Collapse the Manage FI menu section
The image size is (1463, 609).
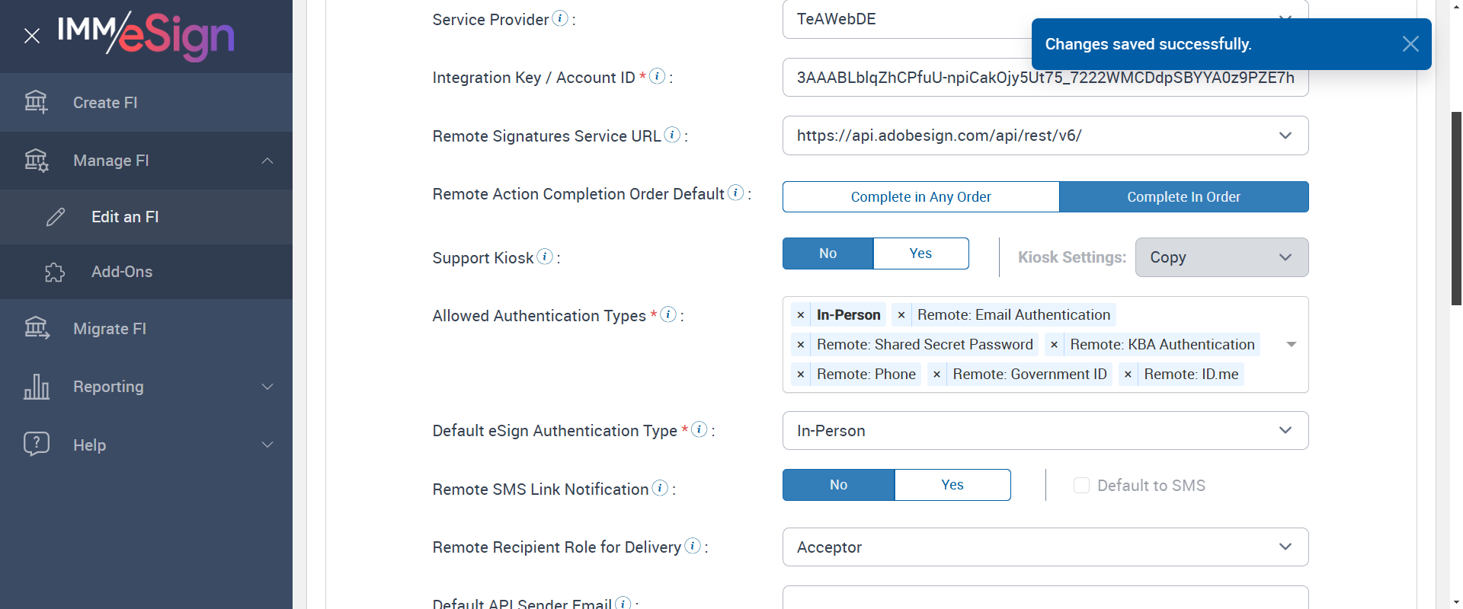267,161
